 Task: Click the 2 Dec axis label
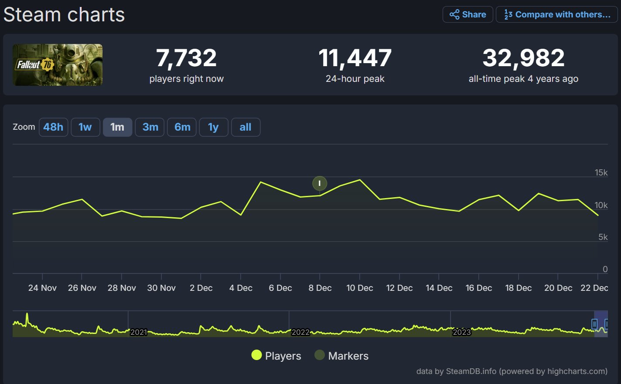click(x=201, y=288)
